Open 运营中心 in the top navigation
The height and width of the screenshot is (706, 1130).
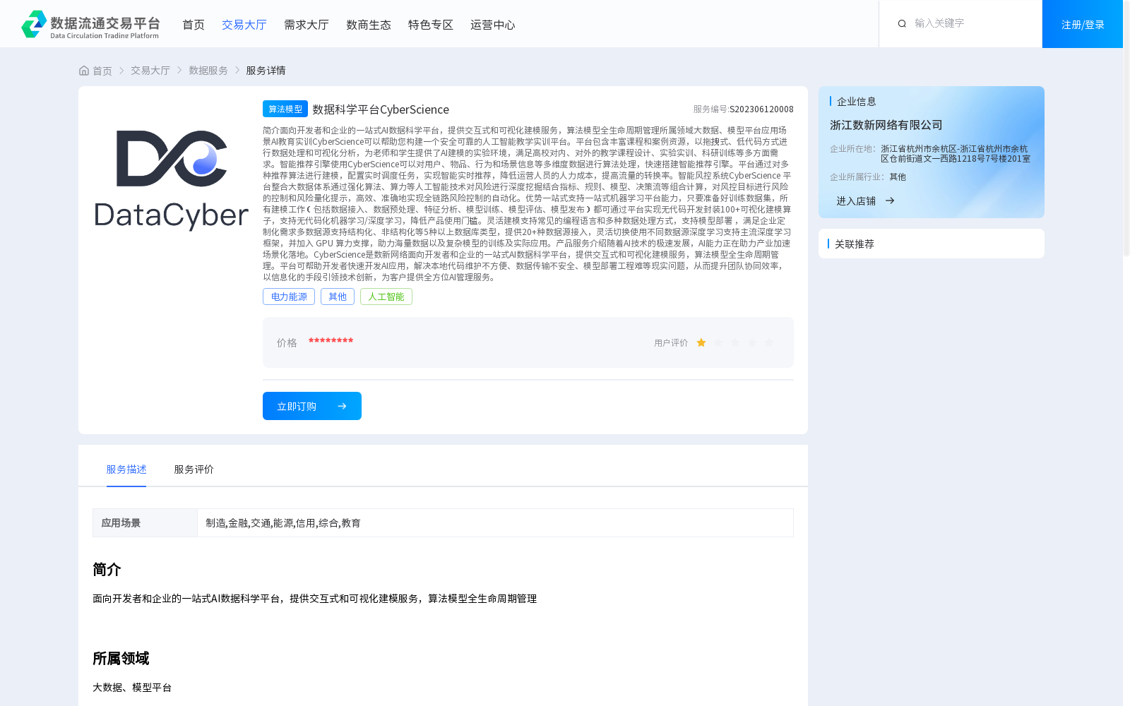(x=493, y=25)
